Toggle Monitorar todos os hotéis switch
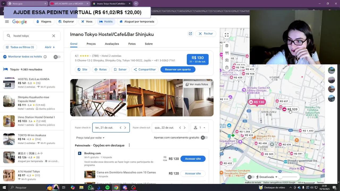Viewport: 340px width, 191px height. (57, 57)
